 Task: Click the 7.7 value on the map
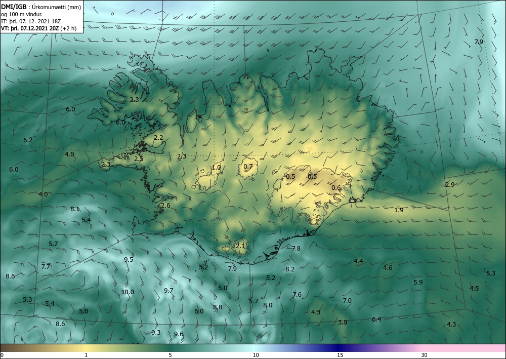[x=46, y=267]
